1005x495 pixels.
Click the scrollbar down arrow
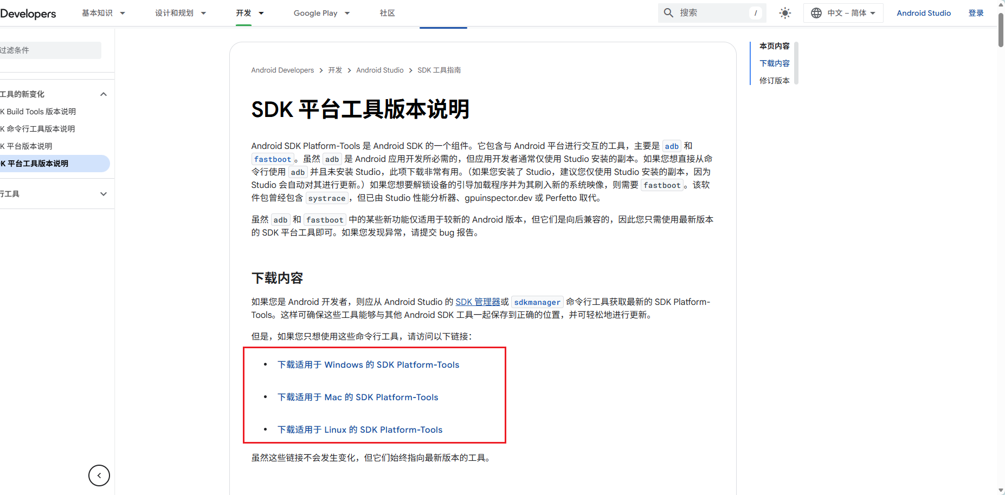point(1001,490)
